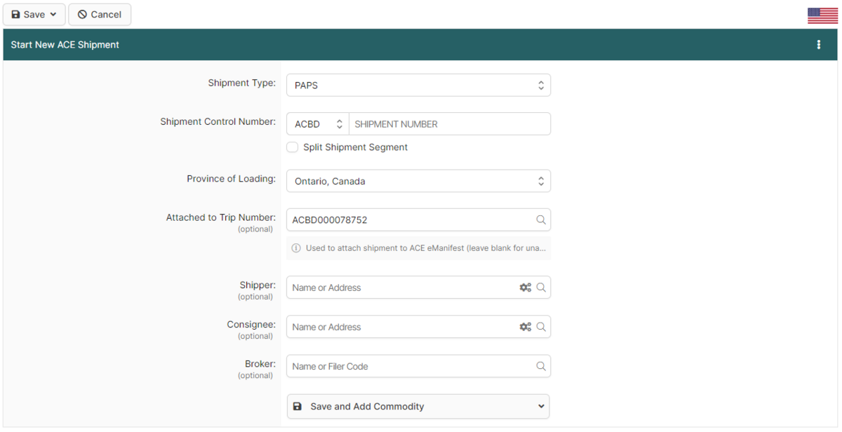Click the Cancel button
The image size is (842, 432).
100,15
